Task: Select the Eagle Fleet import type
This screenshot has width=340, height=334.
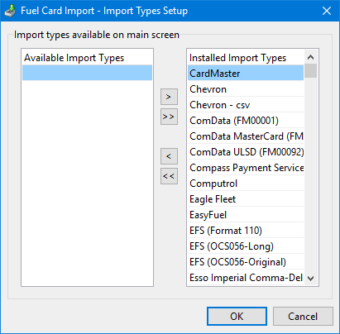Action: point(246,199)
